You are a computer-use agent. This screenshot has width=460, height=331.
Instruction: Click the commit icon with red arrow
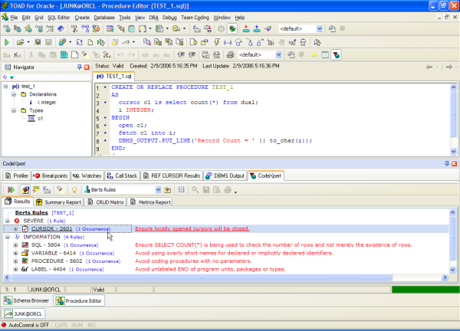246,28
